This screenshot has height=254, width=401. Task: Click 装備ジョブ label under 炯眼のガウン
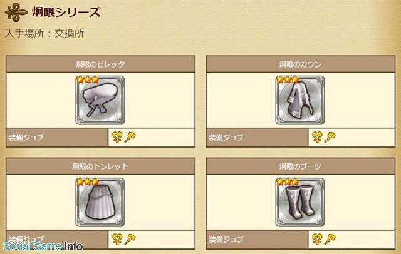226,138
